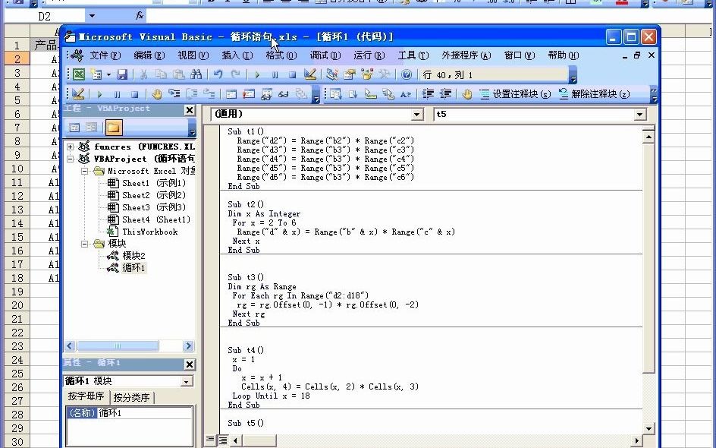Toggle folders view in the Project Explorer
This screenshot has height=448, width=716.
point(115,127)
